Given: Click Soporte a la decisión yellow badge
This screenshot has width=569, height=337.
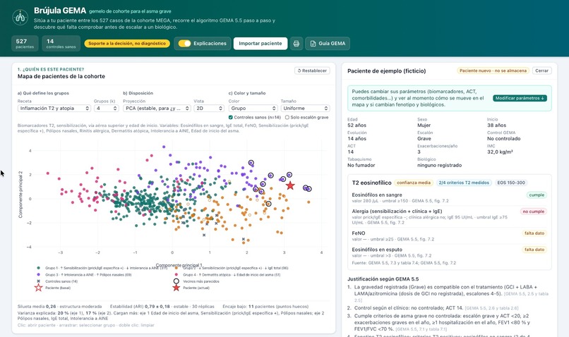Looking at the screenshot, I should coord(127,44).
